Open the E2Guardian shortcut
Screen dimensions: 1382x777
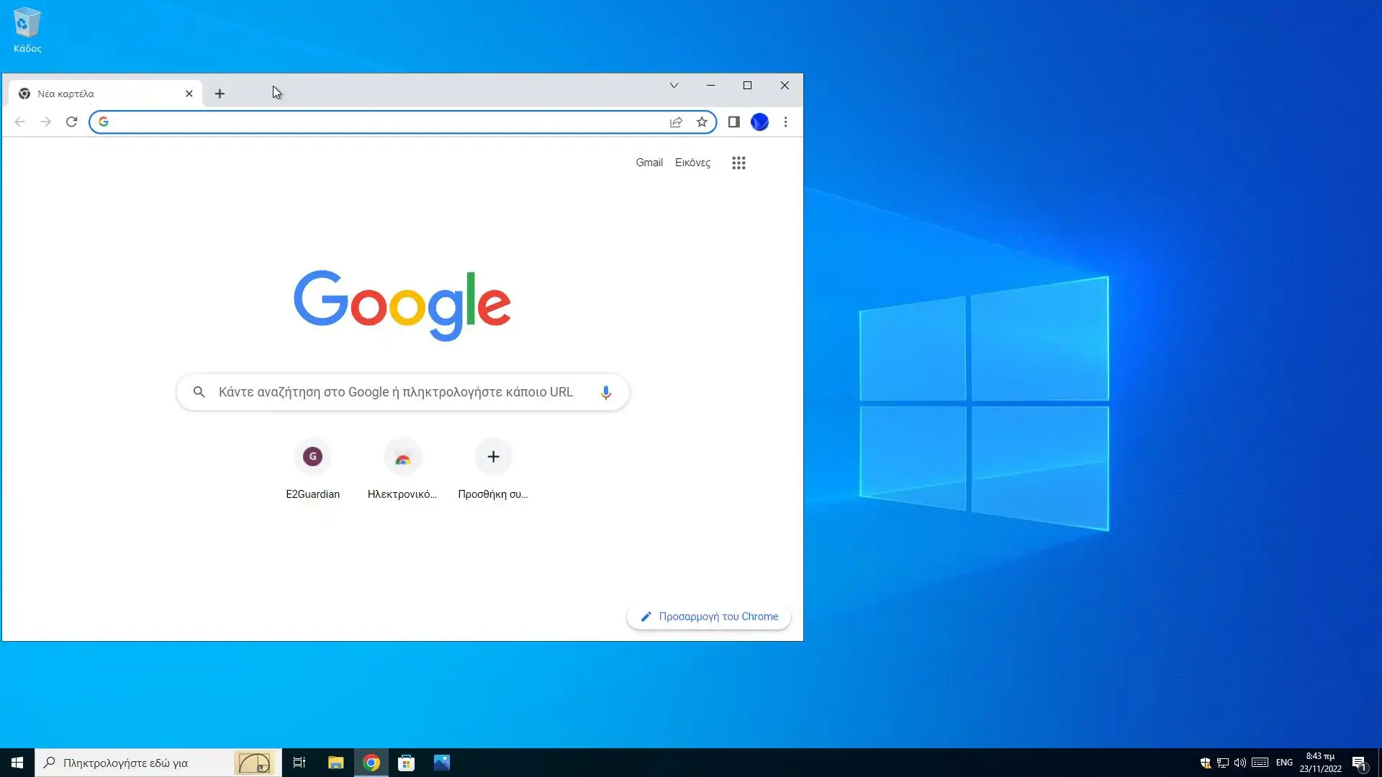[312, 457]
